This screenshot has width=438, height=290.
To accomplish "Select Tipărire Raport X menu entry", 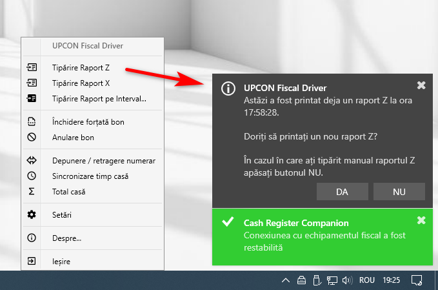I will 92,83.
